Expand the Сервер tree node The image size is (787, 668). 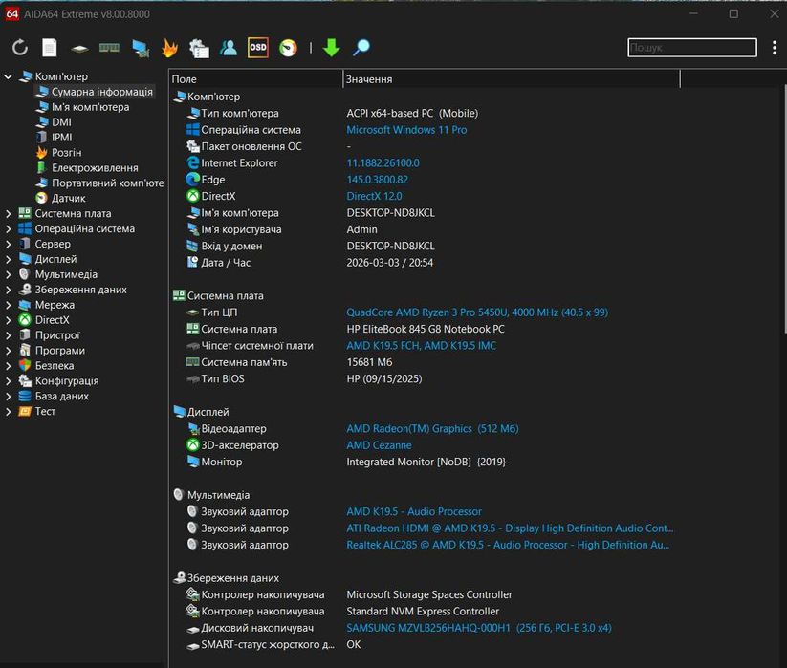point(8,245)
